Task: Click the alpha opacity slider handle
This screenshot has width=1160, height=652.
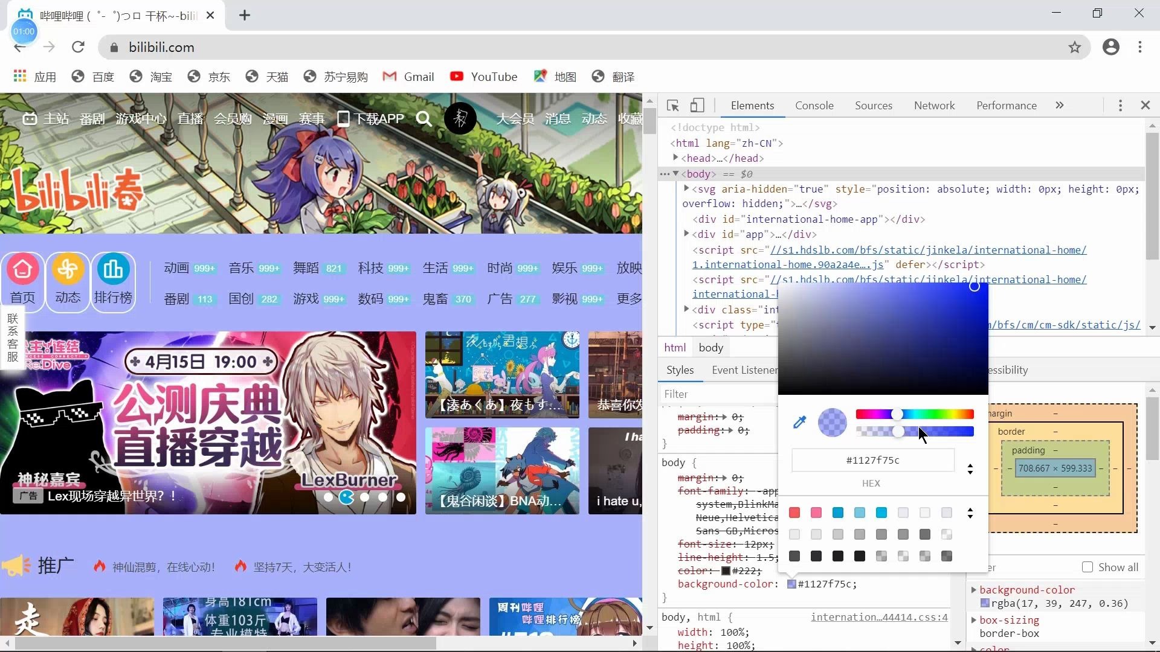Action: [898, 431]
